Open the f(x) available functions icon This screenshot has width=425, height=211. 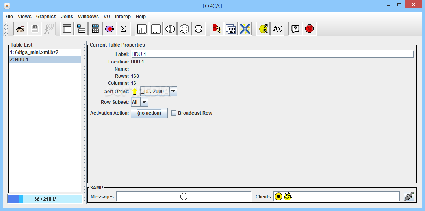click(x=277, y=29)
